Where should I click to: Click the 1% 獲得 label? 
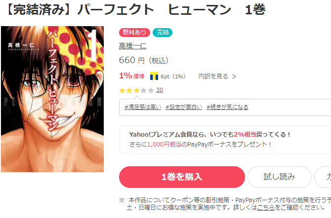point(132,76)
